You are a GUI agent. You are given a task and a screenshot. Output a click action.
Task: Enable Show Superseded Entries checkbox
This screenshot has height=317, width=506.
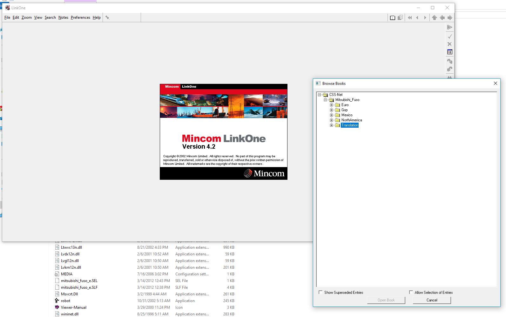pos(320,292)
